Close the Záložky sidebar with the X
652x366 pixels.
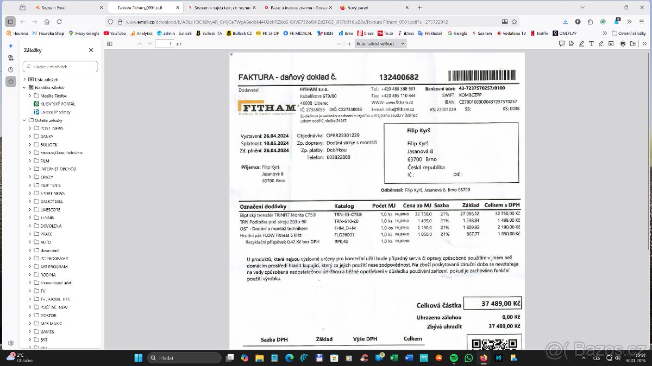(x=91, y=50)
